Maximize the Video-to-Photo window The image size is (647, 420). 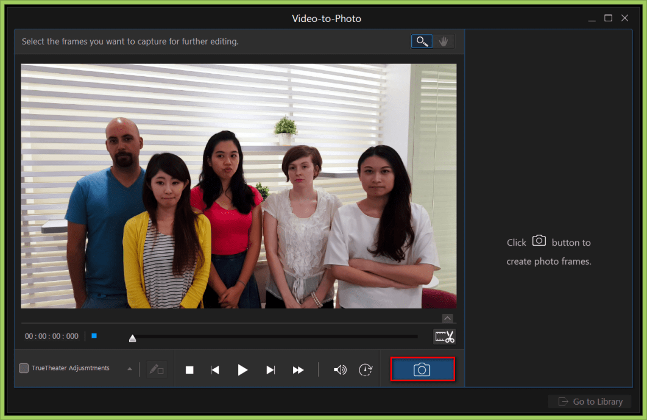coord(608,18)
